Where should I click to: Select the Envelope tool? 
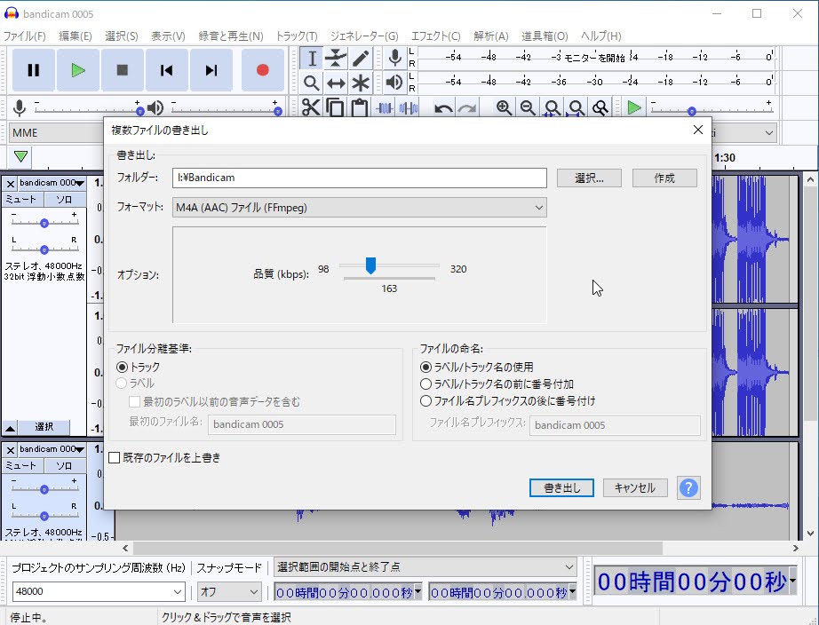336,59
